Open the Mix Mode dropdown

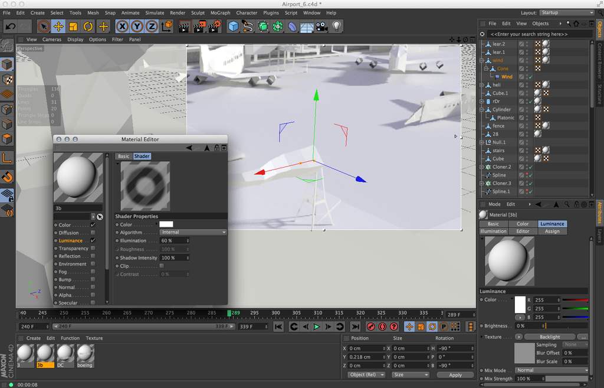tap(551, 370)
